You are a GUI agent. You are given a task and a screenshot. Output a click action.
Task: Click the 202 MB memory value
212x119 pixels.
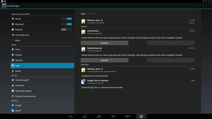(x=192, y=20)
